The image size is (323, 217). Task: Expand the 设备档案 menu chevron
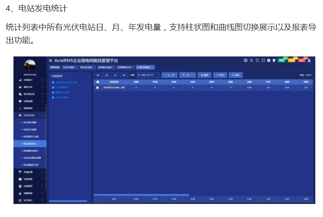tap(42, 179)
